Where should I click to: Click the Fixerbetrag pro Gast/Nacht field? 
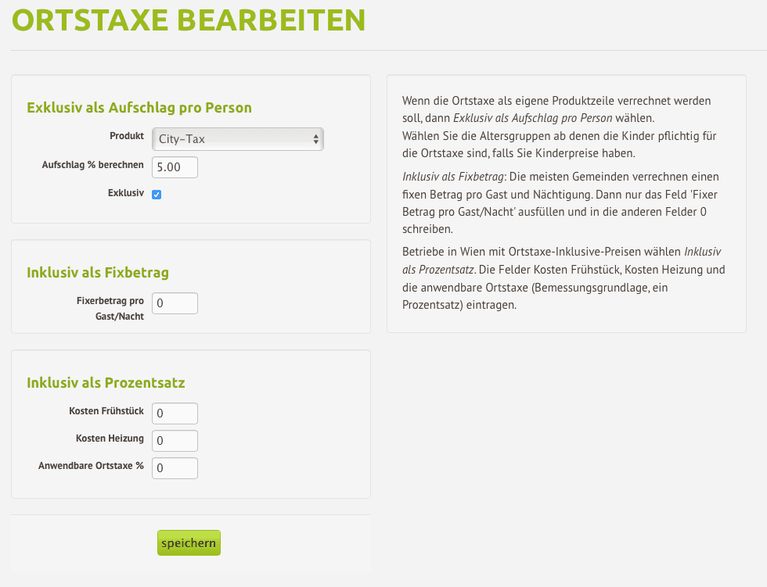coord(175,303)
